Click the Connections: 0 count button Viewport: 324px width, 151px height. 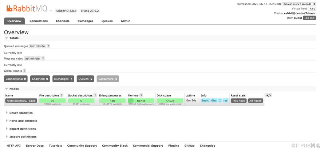pyautogui.click(x=16, y=79)
